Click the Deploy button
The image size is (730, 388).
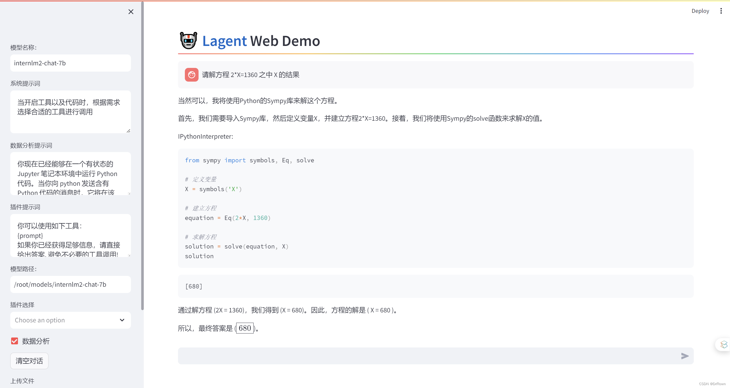click(x=700, y=11)
